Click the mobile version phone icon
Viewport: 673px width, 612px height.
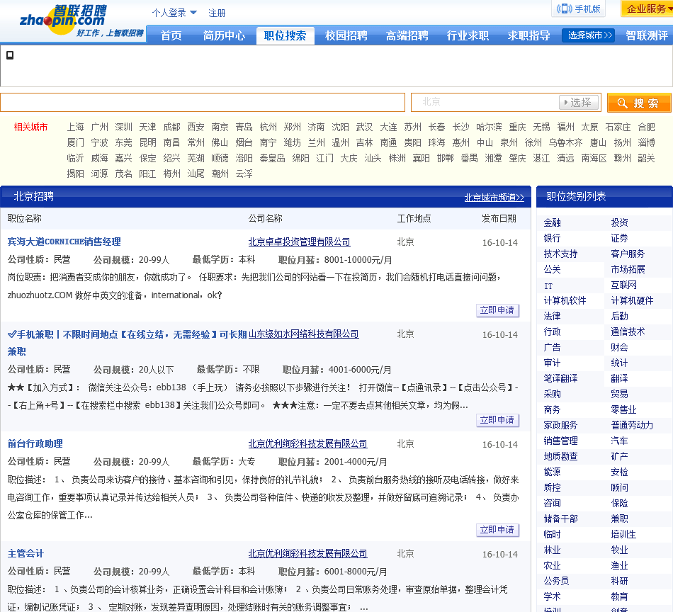[x=565, y=8]
